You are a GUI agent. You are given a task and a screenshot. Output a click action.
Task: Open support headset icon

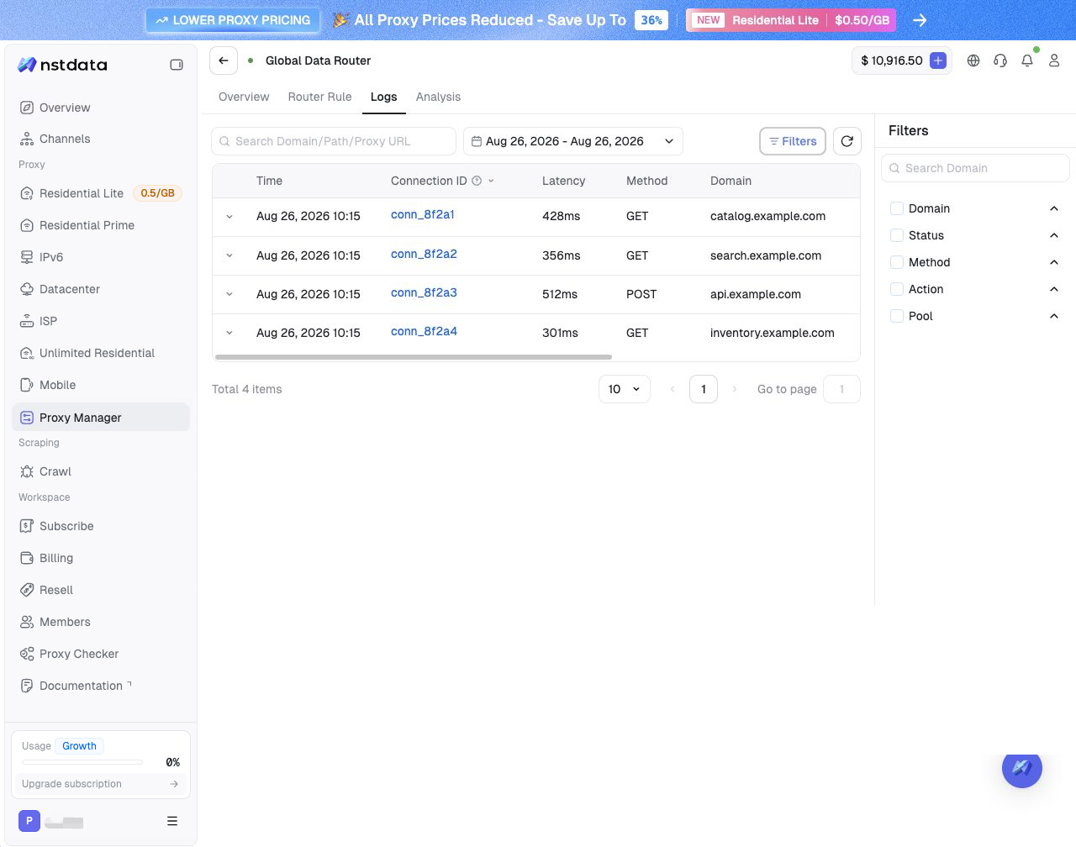tap(1000, 60)
